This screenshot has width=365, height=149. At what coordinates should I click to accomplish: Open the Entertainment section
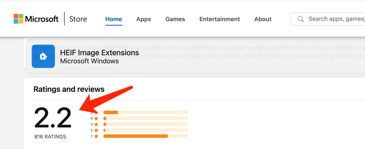(220, 19)
